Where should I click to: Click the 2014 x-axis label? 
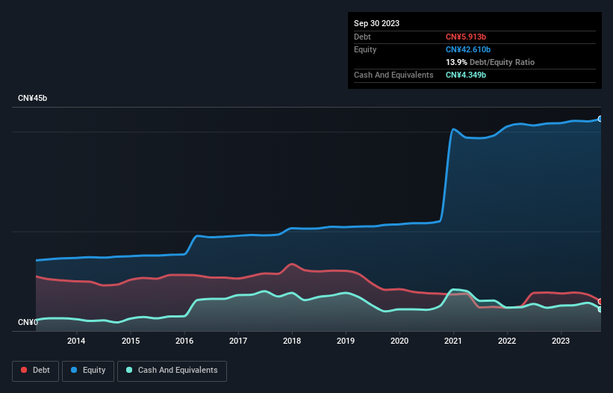[76, 341]
